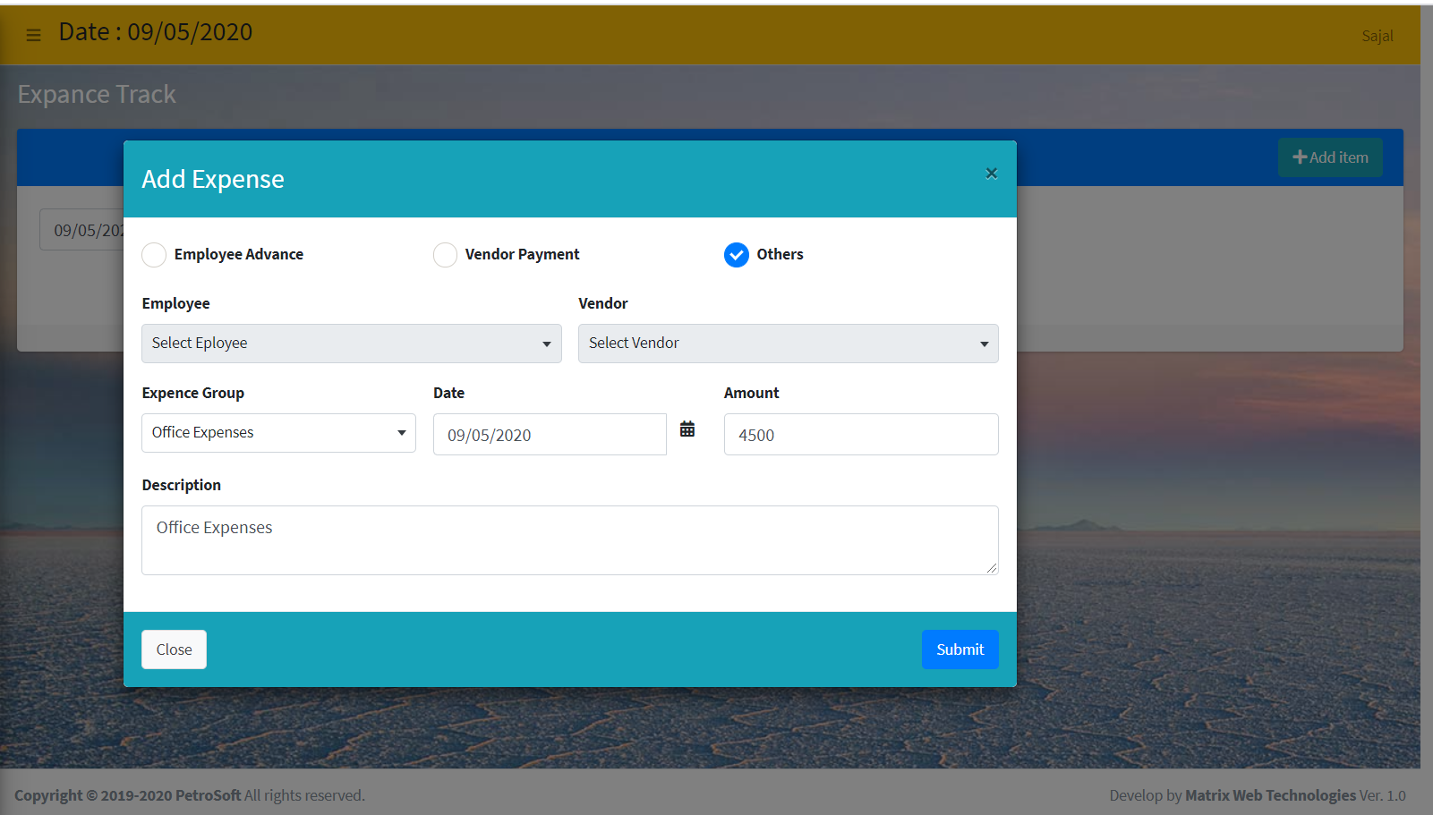1433x815 pixels.
Task: Click the Submit button
Action: coord(960,649)
